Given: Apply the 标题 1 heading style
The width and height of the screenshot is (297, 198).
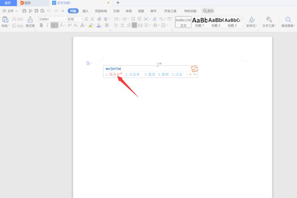Looking at the screenshot, I should (x=199, y=22).
